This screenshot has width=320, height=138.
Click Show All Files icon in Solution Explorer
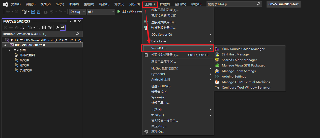pos(50,28)
